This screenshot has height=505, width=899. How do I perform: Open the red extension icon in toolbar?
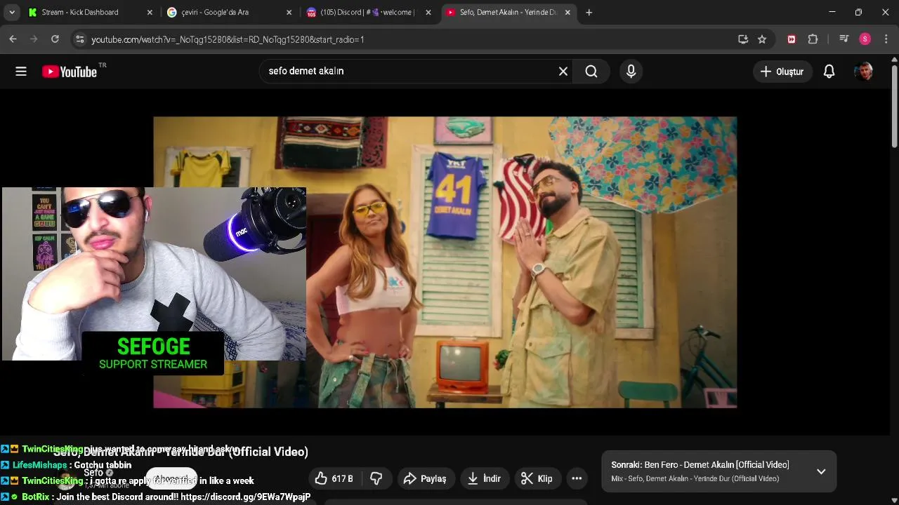click(x=792, y=39)
